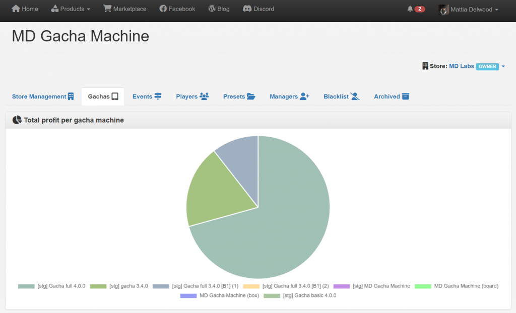Click the Home house icon
Viewport: 516px width, 313px height.
click(x=16, y=9)
